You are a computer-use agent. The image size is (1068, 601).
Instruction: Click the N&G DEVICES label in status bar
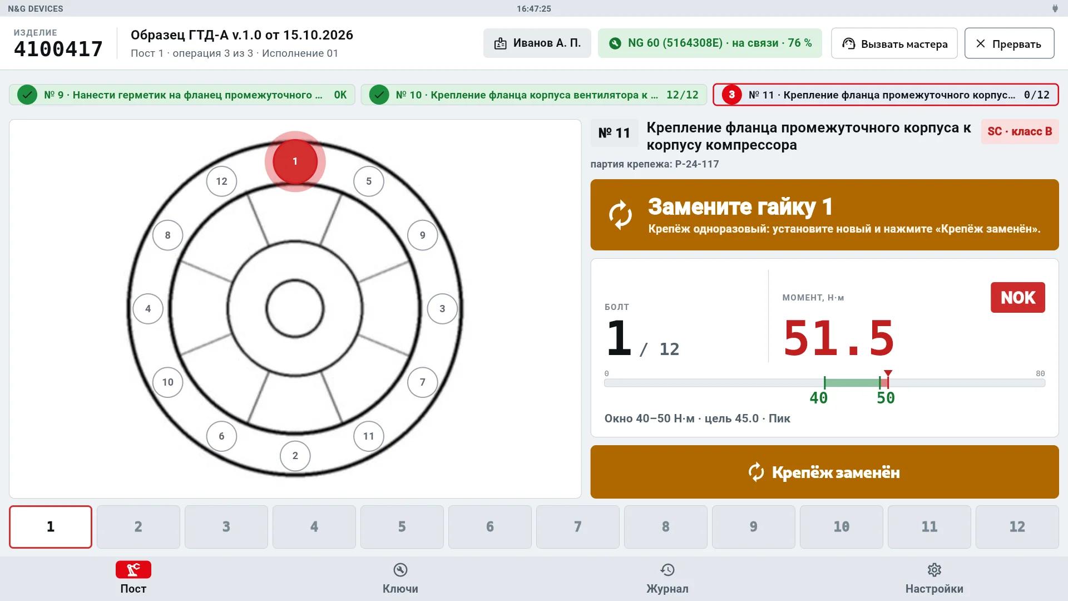pos(36,8)
